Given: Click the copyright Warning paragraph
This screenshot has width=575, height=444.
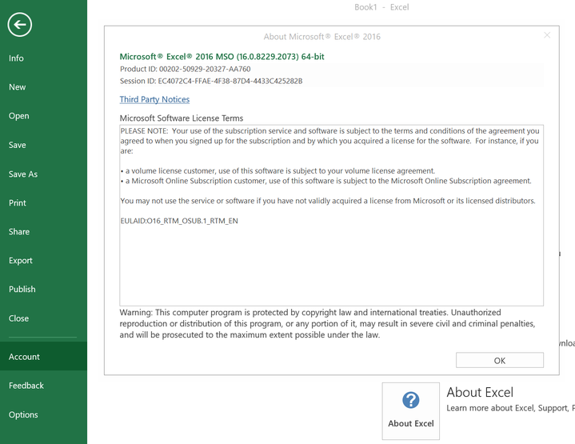Looking at the screenshot, I should (x=327, y=324).
